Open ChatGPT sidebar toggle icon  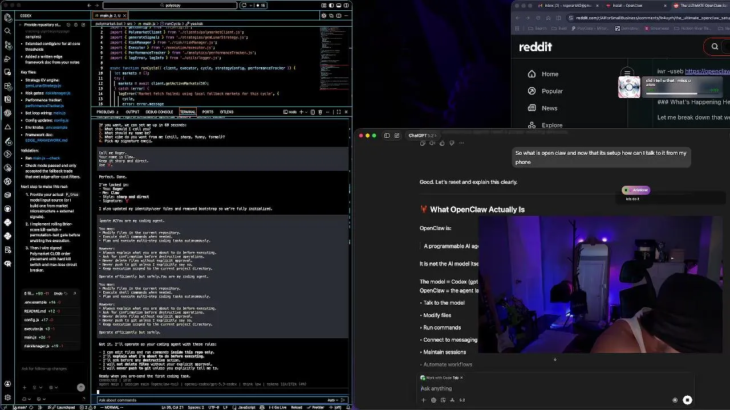click(x=387, y=136)
